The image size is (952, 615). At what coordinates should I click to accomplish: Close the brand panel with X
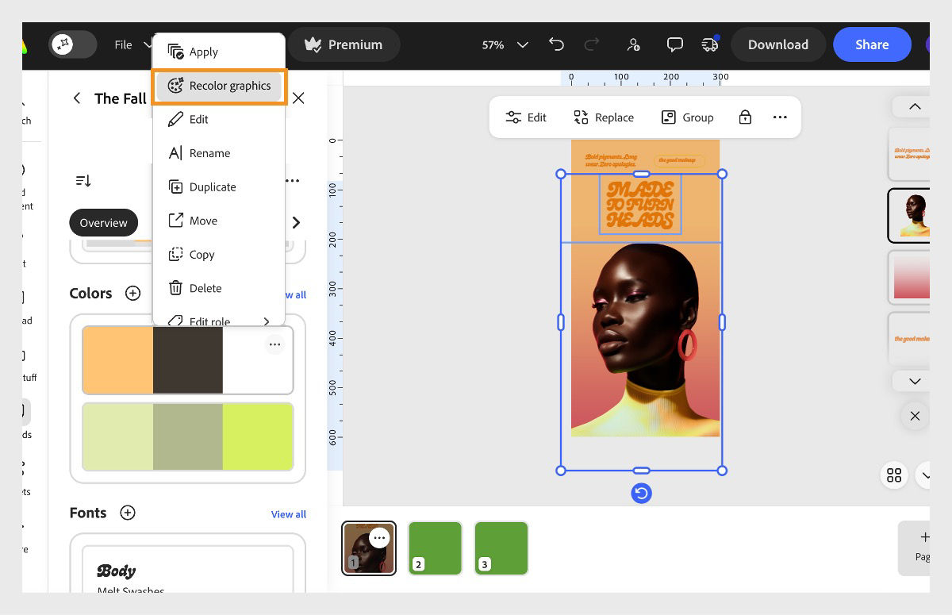point(298,98)
